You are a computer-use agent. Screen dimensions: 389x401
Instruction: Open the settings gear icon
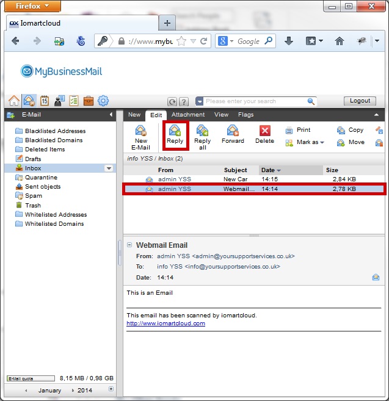pos(103,101)
